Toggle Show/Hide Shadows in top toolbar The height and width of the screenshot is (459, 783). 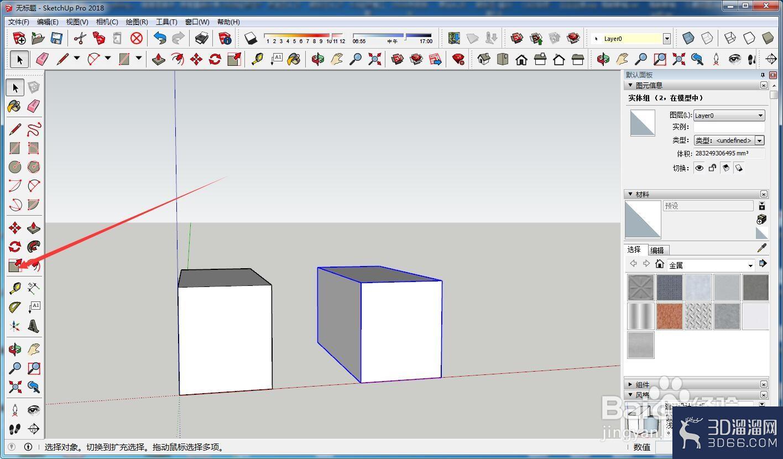click(x=251, y=38)
